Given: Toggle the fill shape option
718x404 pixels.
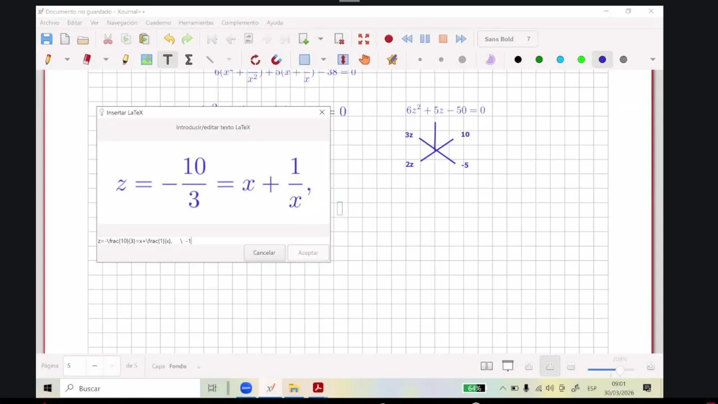Looking at the screenshot, I should 490,59.
